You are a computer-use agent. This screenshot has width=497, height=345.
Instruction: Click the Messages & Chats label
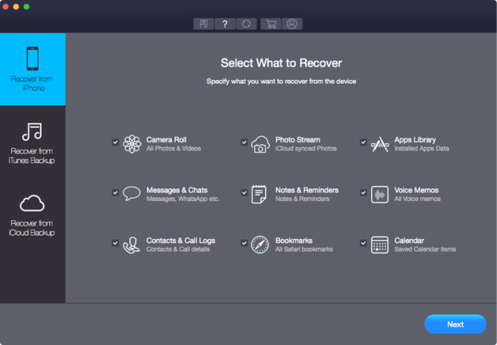point(177,190)
